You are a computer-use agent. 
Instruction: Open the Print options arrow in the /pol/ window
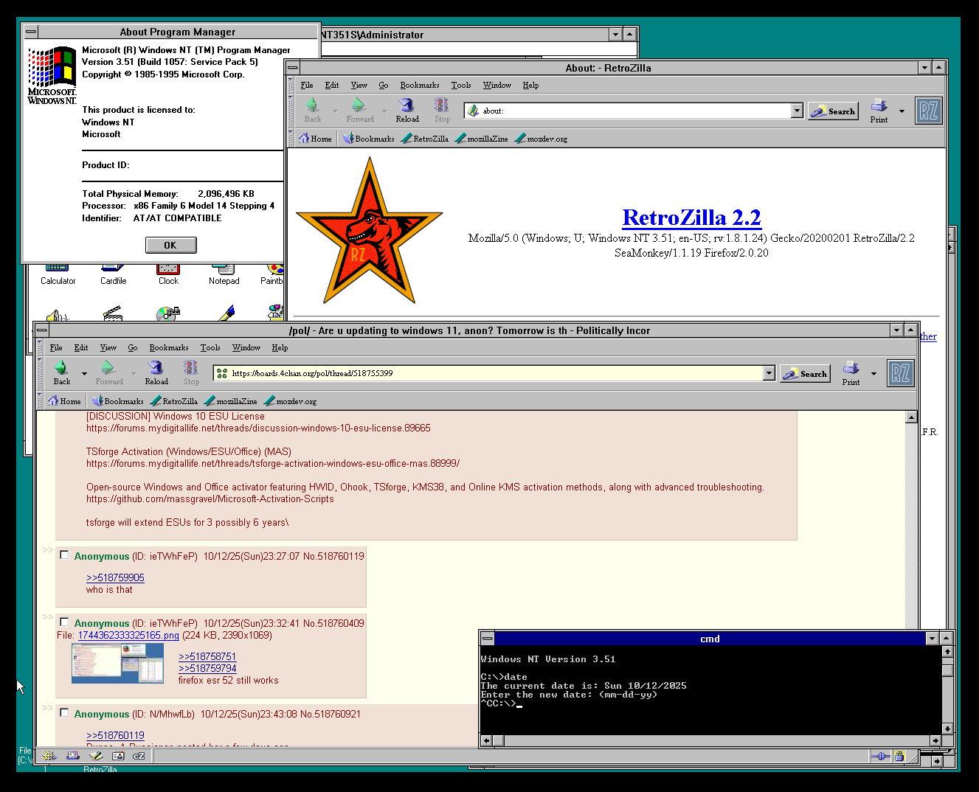874,373
